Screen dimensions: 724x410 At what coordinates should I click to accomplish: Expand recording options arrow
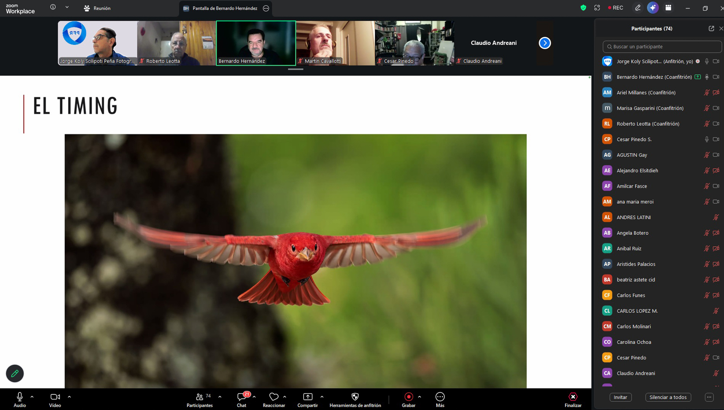coord(420,397)
